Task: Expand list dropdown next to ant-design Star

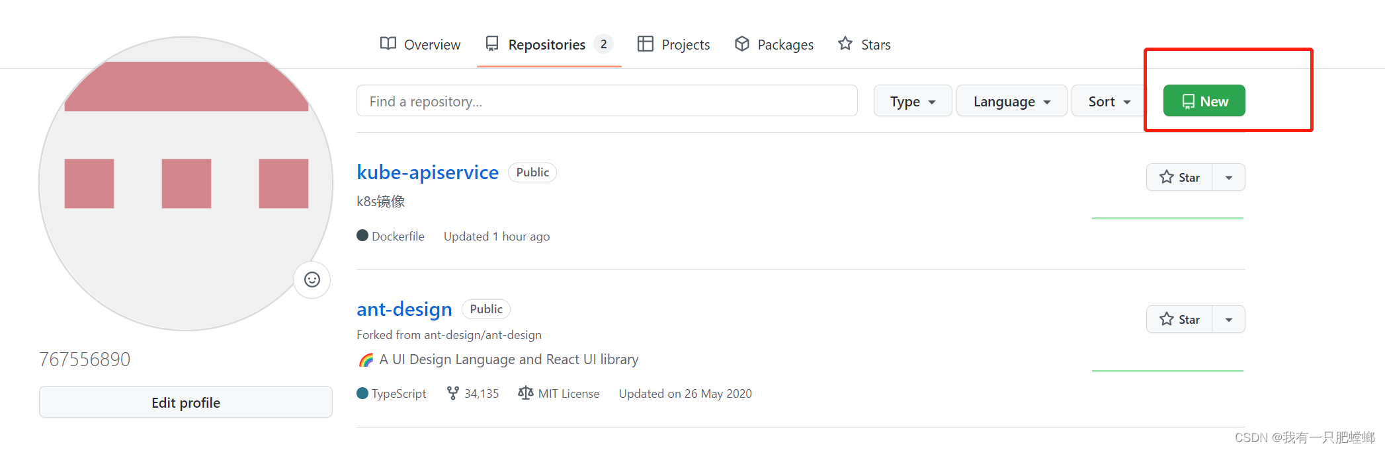Action: pos(1228,319)
